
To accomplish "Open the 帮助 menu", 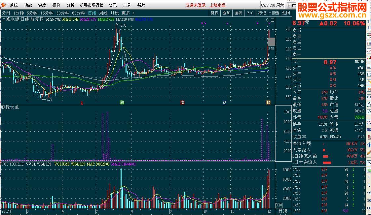I will [141, 5].
